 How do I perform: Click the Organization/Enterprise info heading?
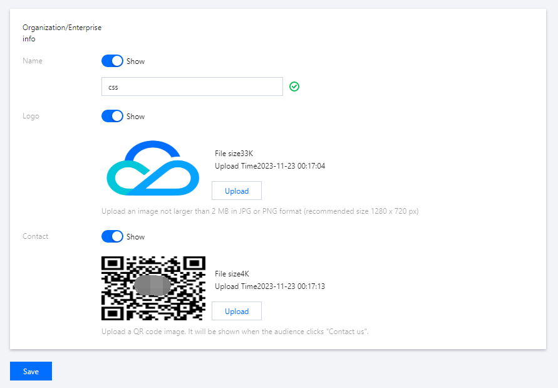coord(61,33)
